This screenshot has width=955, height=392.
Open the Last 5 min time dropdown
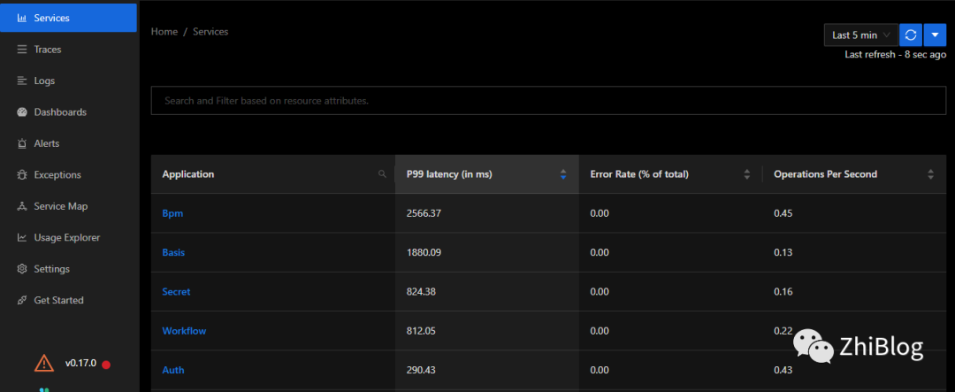tap(859, 35)
